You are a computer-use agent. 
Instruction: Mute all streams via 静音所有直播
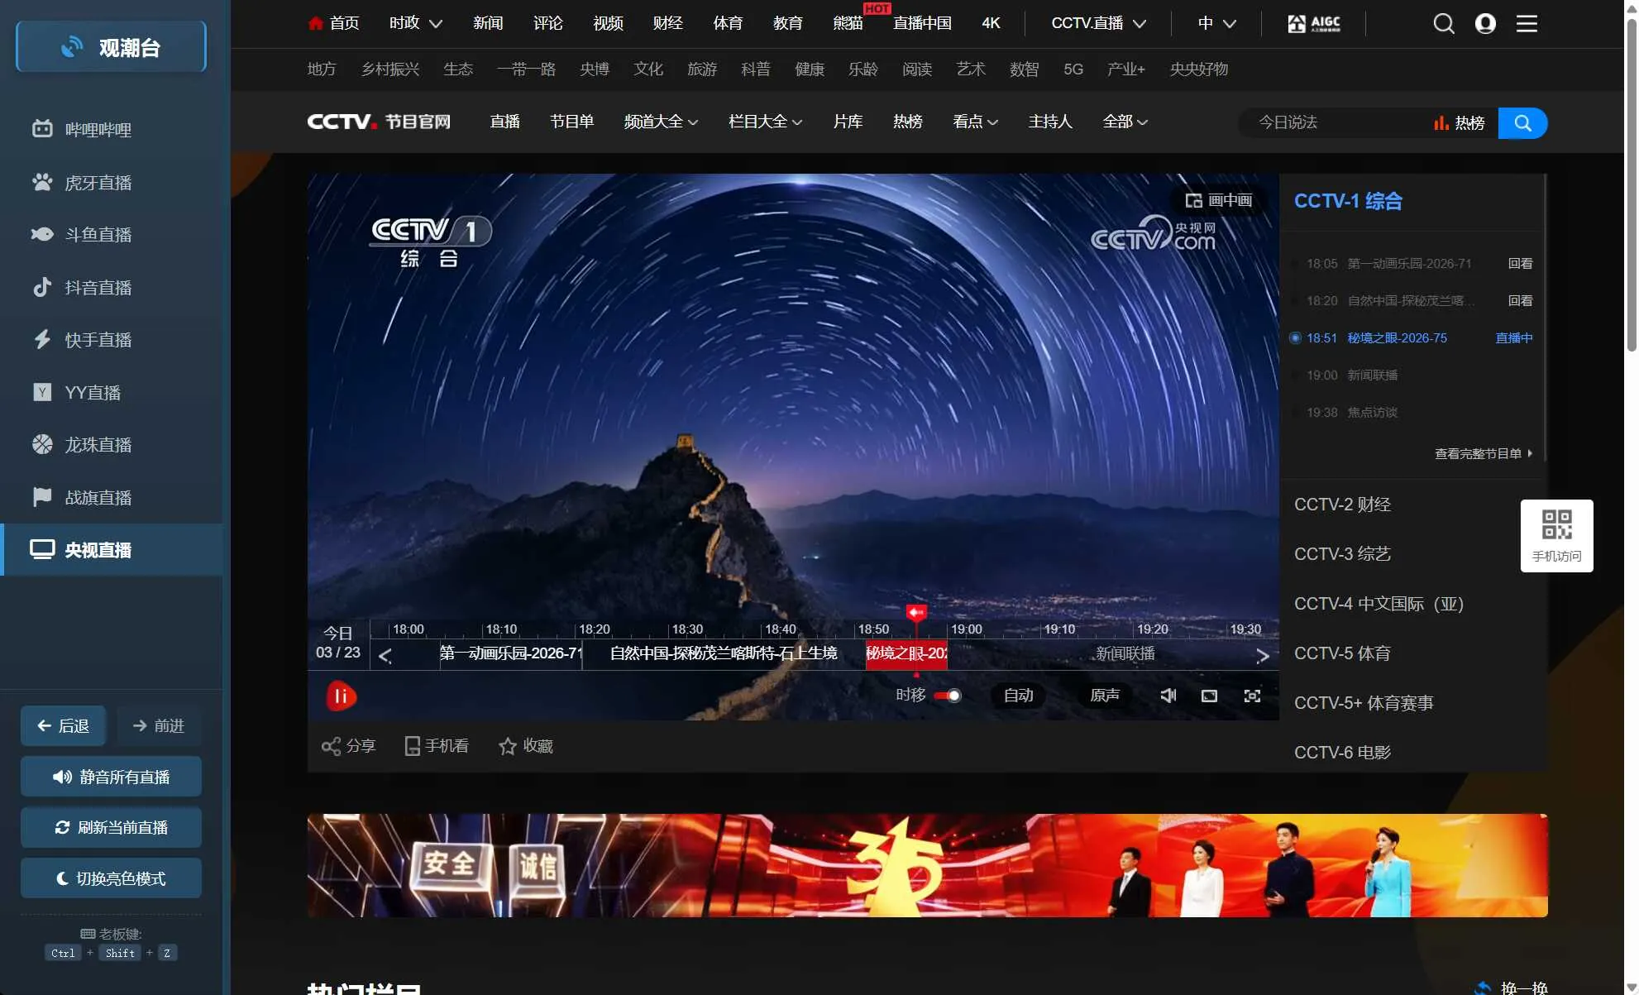tap(111, 777)
